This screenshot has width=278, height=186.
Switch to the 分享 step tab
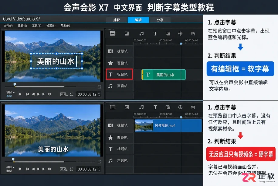click(160, 20)
